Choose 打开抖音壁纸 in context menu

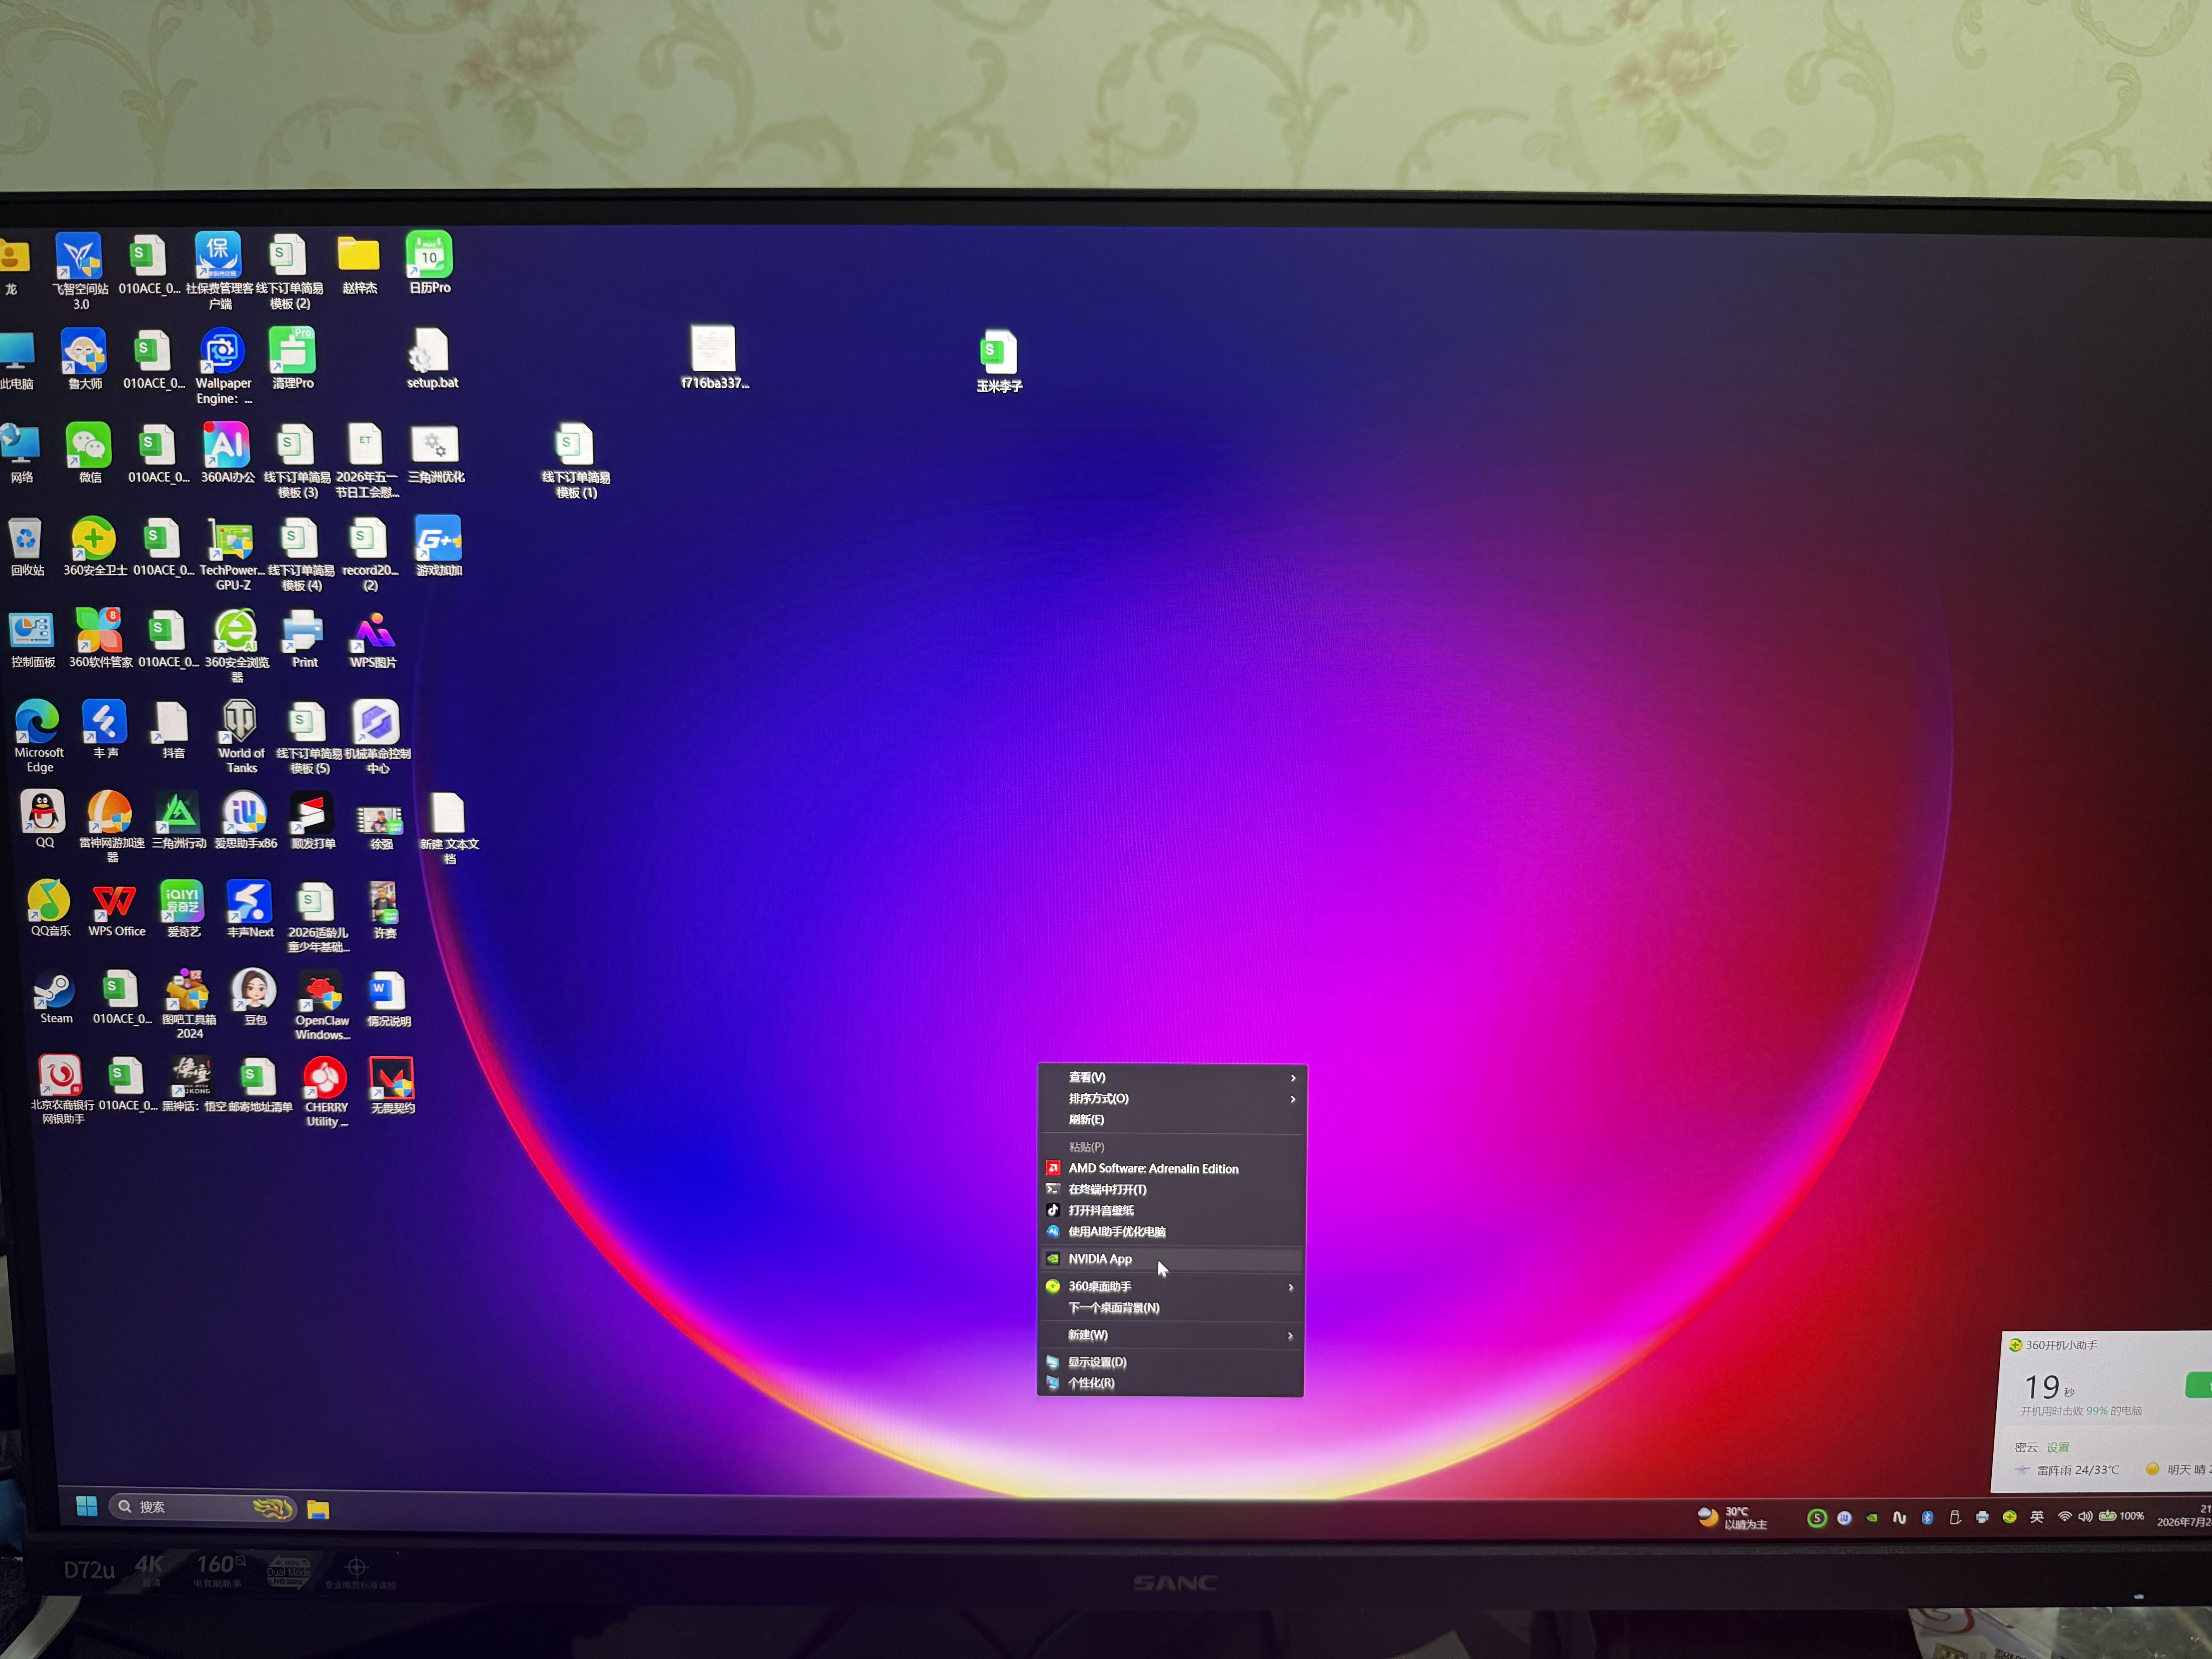tap(1171, 1210)
